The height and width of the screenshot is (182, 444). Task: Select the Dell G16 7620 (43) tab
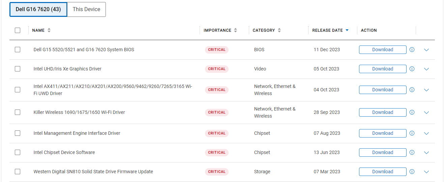point(38,9)
